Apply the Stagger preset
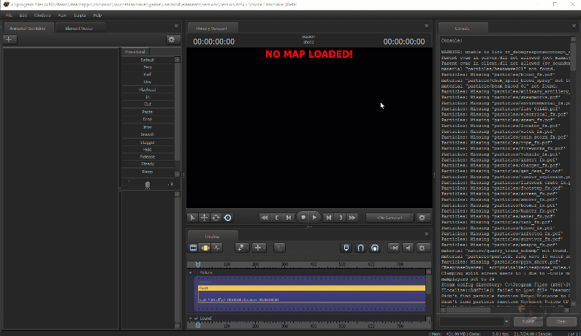The image size is (581, 336). coord(148,142)
